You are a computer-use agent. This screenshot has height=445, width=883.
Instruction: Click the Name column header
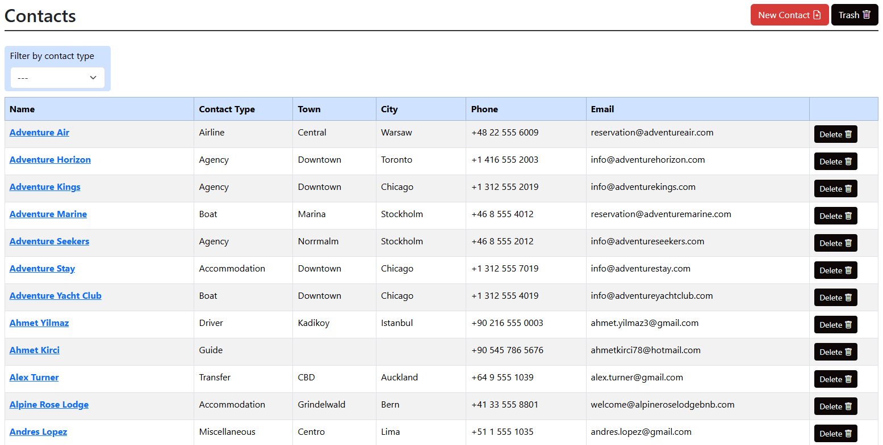point(22,109)
